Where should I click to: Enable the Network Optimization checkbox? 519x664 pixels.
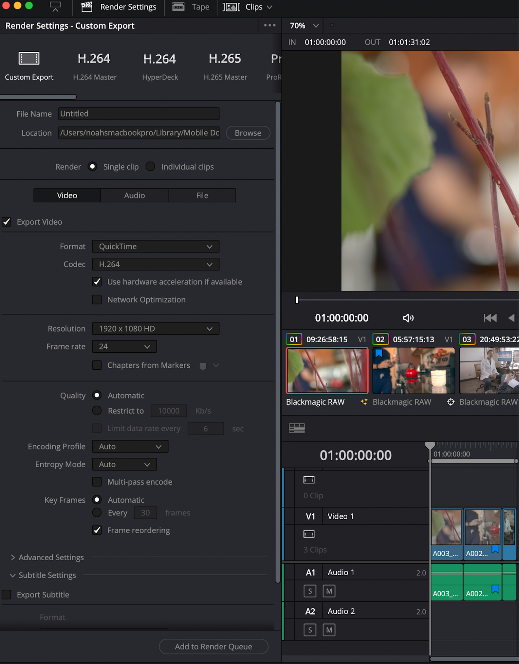pyautogui.click(x=97, y=300)
